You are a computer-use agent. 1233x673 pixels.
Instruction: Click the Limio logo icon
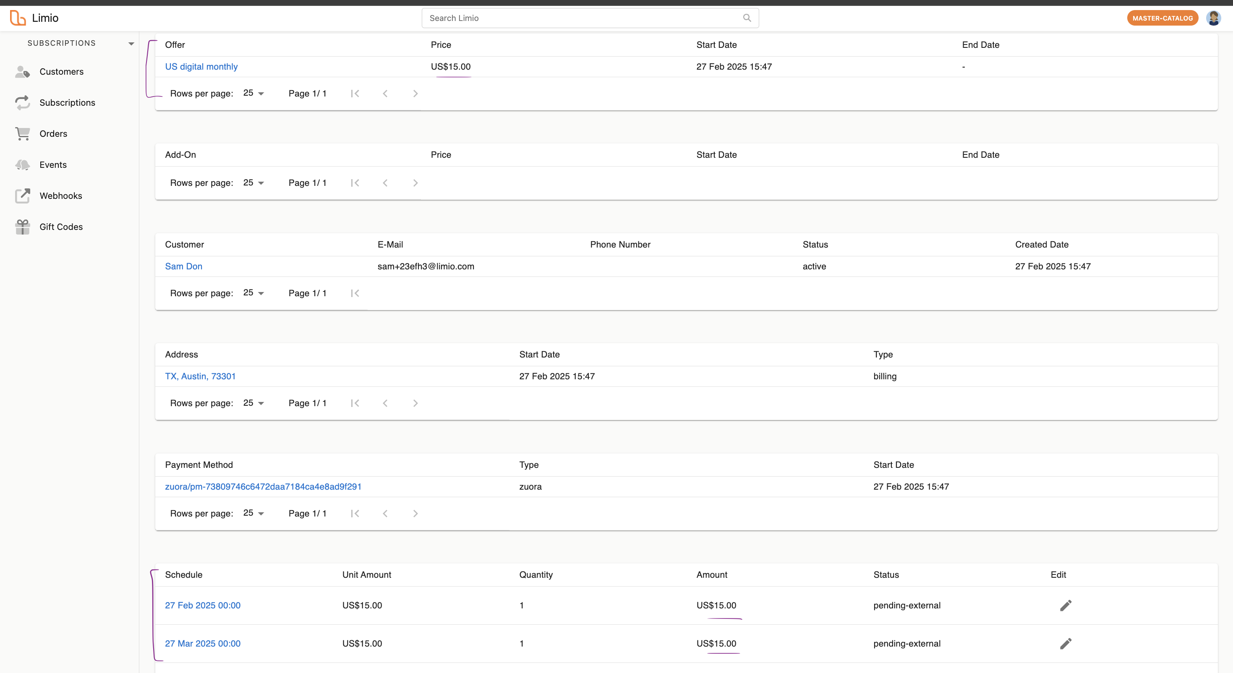click(18, 18)
